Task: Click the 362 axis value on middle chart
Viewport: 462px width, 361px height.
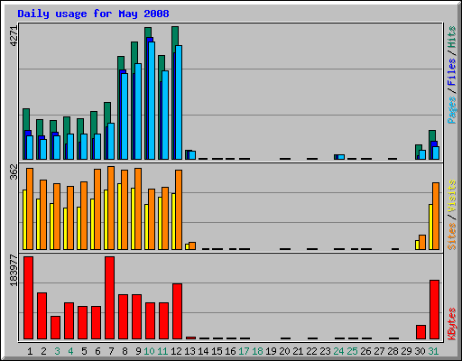Action: (x=14, y=171)
